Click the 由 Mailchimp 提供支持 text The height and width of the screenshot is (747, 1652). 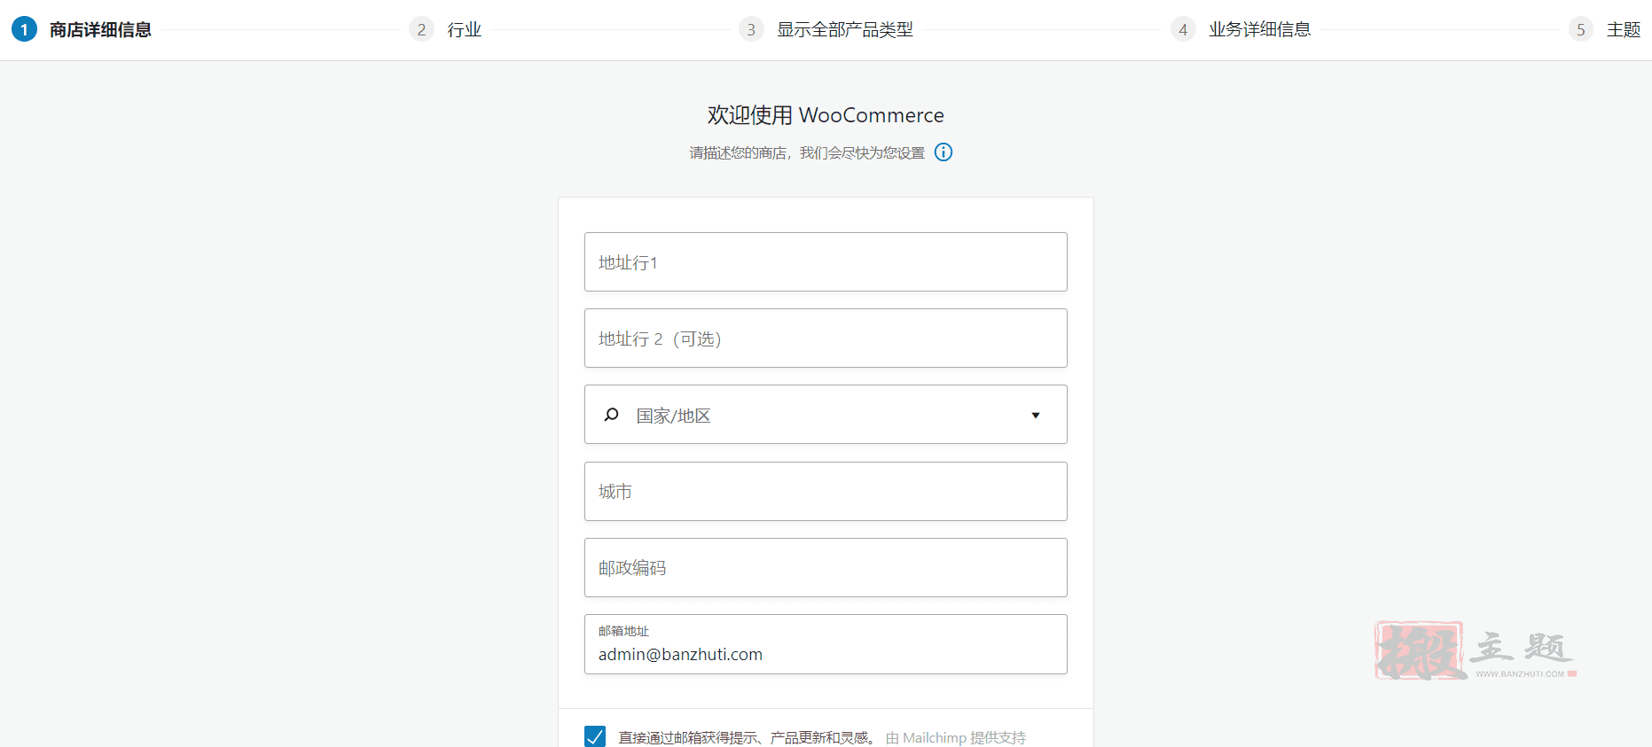pyautogui.click(x=955, y=737)
